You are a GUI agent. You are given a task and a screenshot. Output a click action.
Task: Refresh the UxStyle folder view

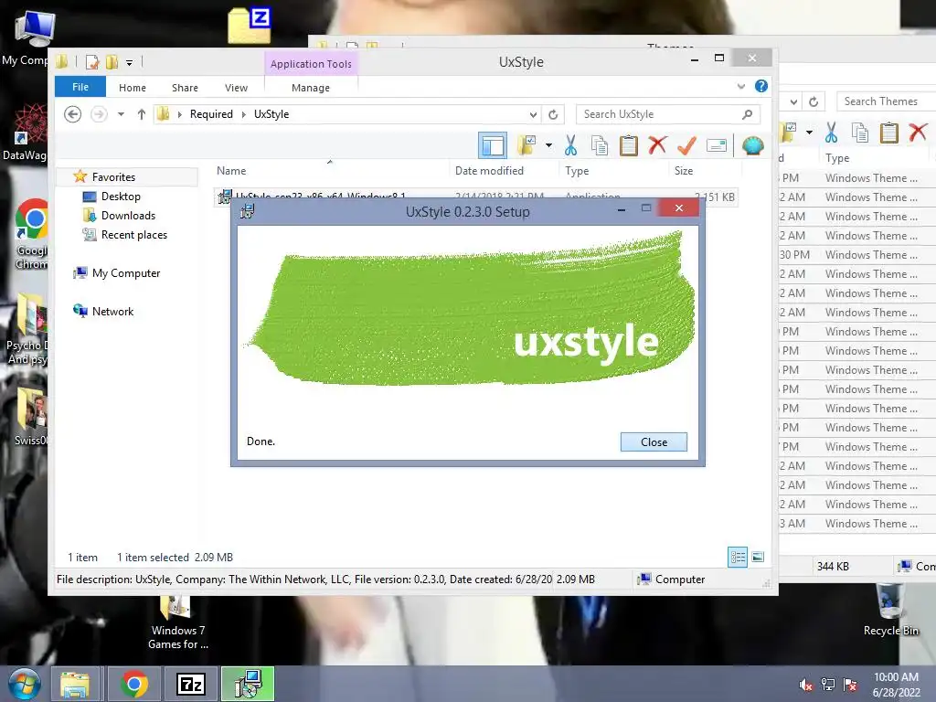pyautogui.click(x=553, y=114)
